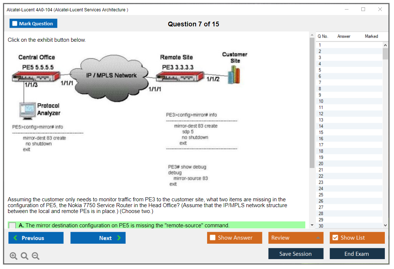Return to the Previous question
The height and width of the screenshot is (269, 394).
pyautogui.click(x=36, y=238)
